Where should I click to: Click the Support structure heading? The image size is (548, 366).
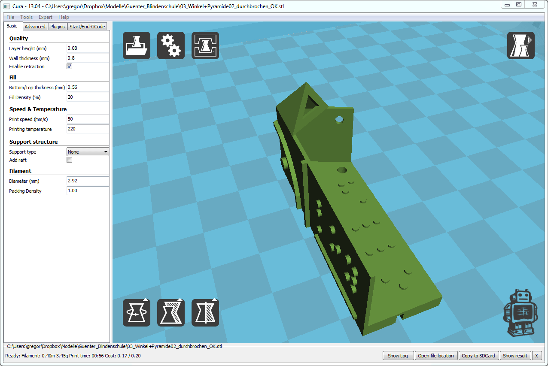click(33, 142)
